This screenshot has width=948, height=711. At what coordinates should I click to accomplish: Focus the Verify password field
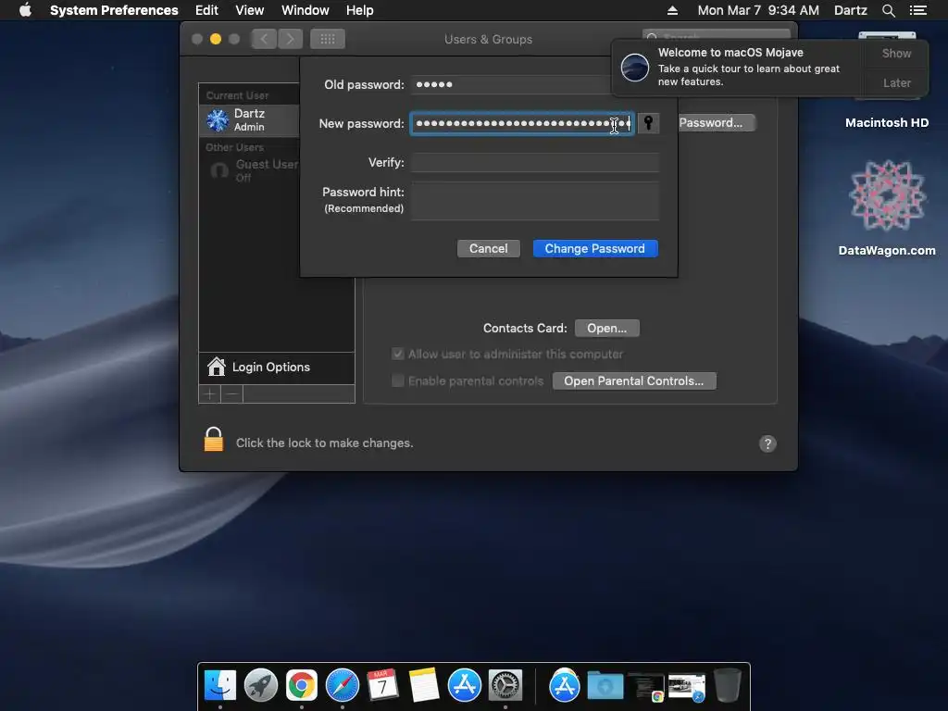pyautogui.click(x=535, y=162)
